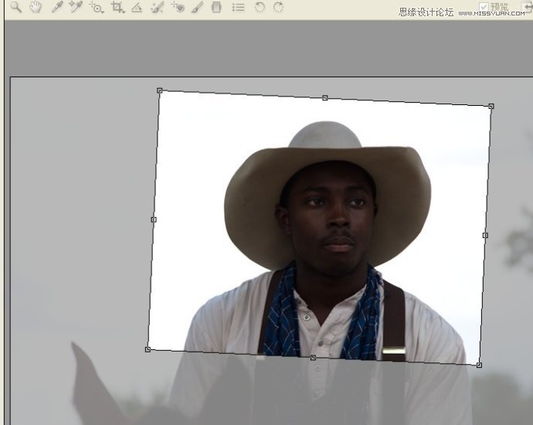Toggle the 预览 preview checkbox
The image size is (533, 425).
484,7
